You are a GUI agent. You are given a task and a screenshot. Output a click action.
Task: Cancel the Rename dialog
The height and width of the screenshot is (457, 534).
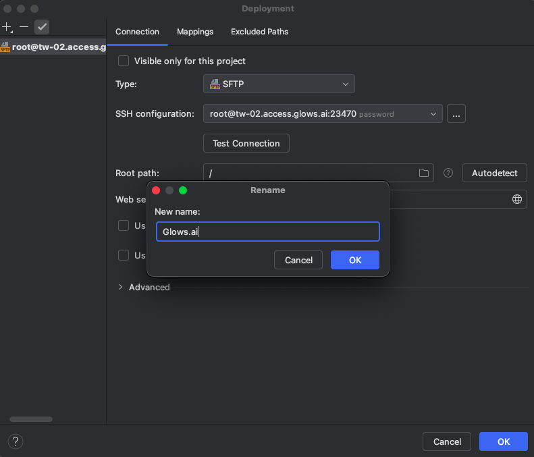pos(298,260)
